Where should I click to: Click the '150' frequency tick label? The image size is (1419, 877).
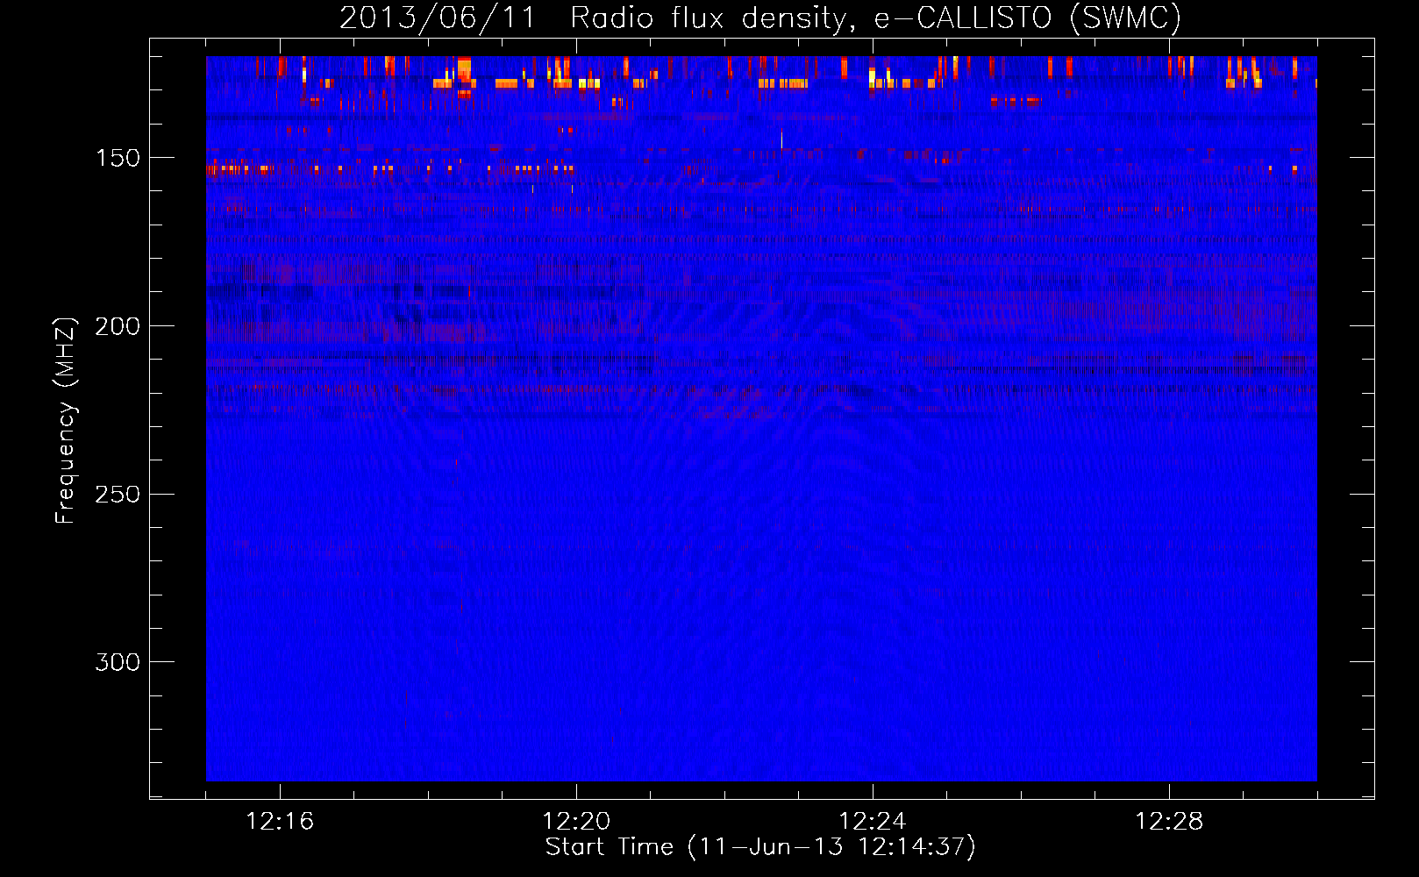[x=118, y=158]
